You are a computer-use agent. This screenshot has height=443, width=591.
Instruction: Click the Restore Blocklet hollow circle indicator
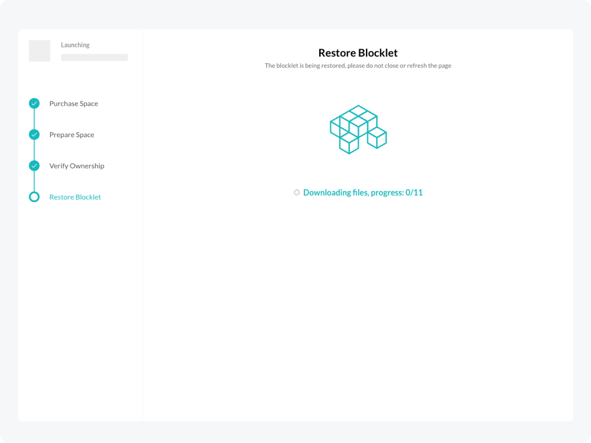pyautogui.click(x=34, y=197)
